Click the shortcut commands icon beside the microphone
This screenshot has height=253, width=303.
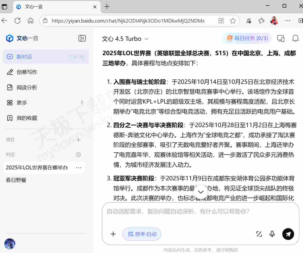tap(259, 234)
